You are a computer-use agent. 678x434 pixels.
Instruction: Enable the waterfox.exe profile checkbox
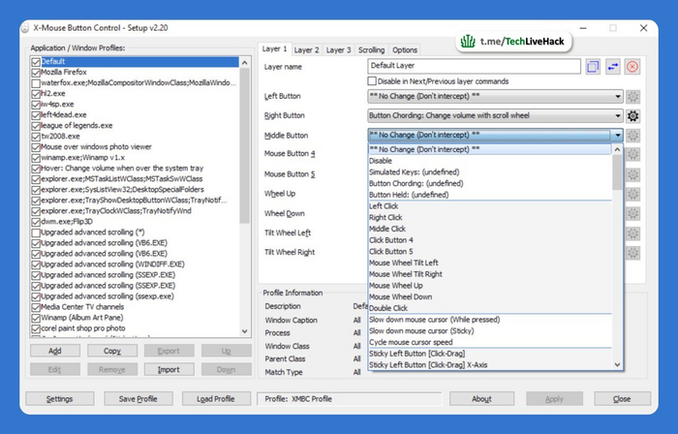pyautogui.click(x=36, y=83)
